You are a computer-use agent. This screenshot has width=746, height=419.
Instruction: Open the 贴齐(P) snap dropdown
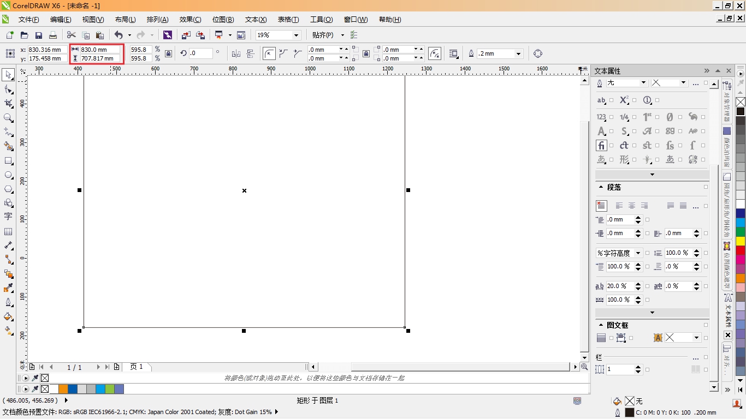coord(342,35)
